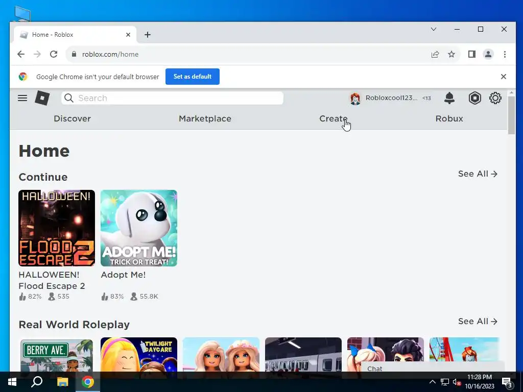Click the Set as default button
The height and width of the screenshot is (392, 523).
[193, 77]
